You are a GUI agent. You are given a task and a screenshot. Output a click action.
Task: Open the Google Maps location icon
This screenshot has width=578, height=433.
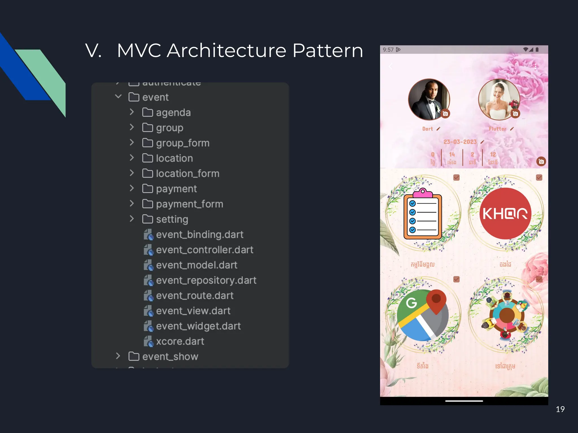tap(422, 315)
